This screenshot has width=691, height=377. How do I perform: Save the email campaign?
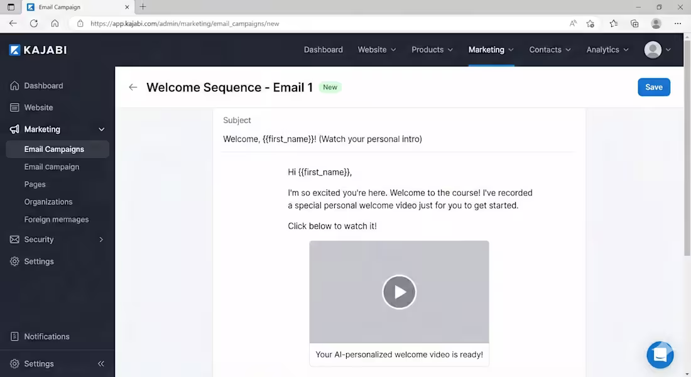pos(653,87)
